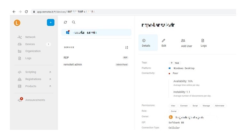Open Logs in the left sidebar
The image size is (246, 138).
click(28, 58)
